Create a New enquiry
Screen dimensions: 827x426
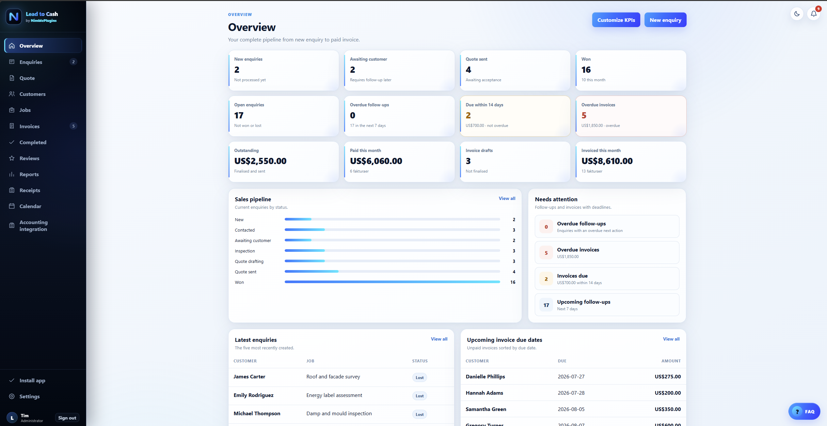(665, 20)
